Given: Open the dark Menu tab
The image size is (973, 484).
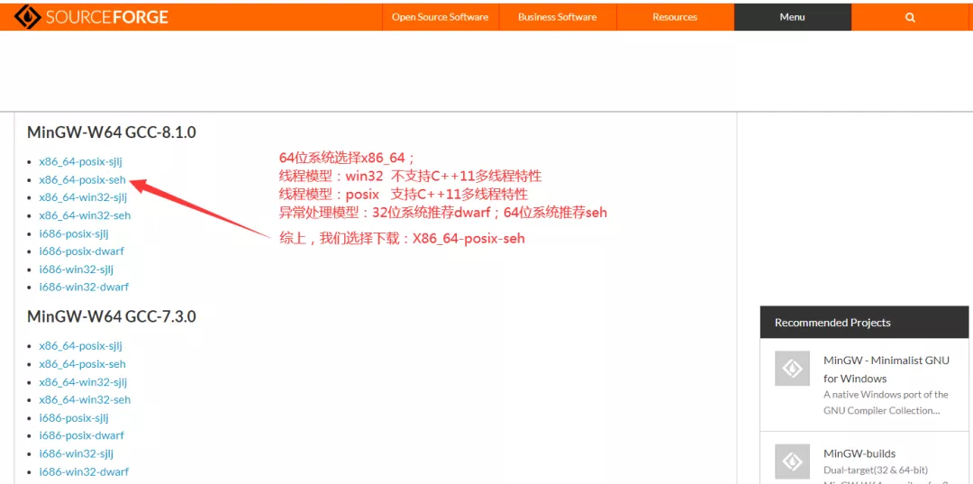Looking at the screenshot, I should tap(793, 17).
